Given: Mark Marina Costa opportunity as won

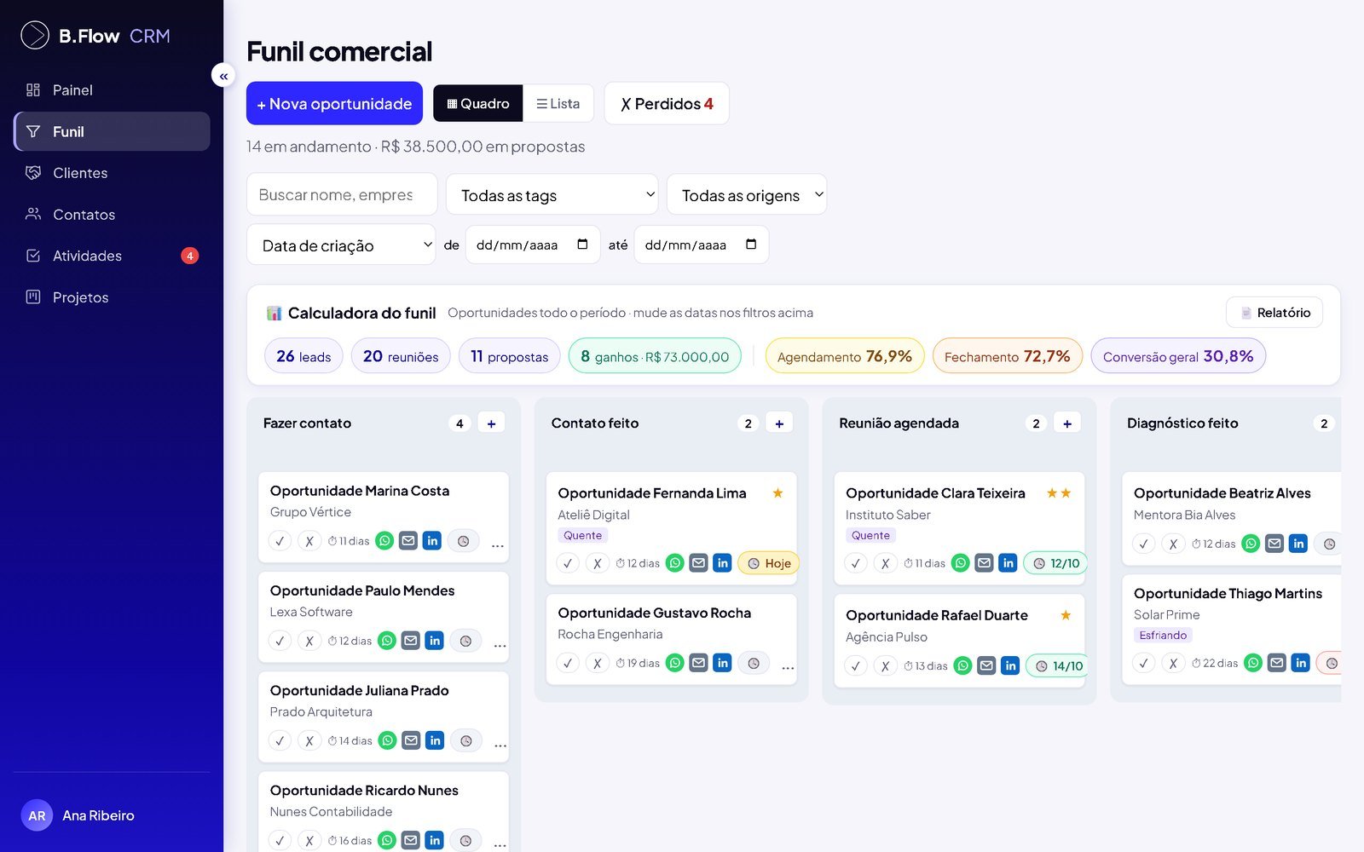Looking at the screenshot, I should [280, 541].
